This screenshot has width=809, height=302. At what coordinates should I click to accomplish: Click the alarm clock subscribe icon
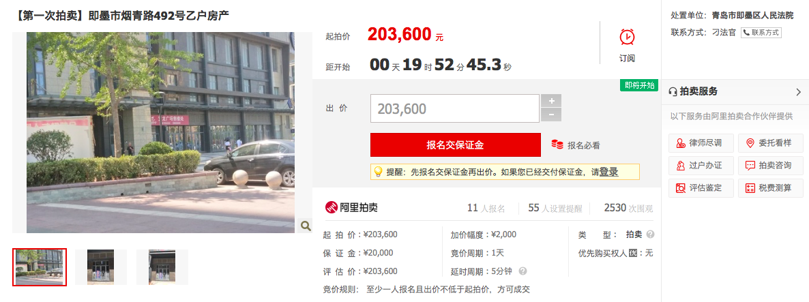click(x=627, y=37)
